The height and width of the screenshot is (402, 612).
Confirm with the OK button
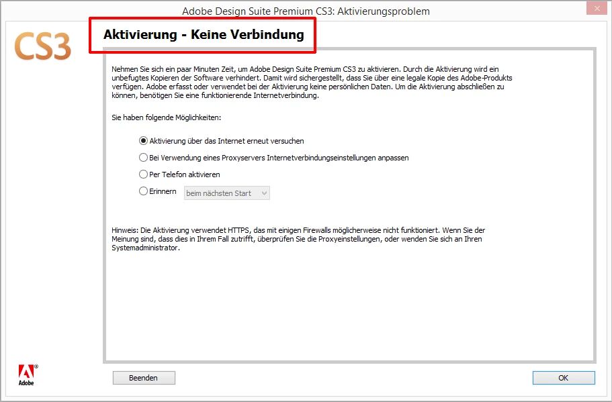click(x=563, y=378)
